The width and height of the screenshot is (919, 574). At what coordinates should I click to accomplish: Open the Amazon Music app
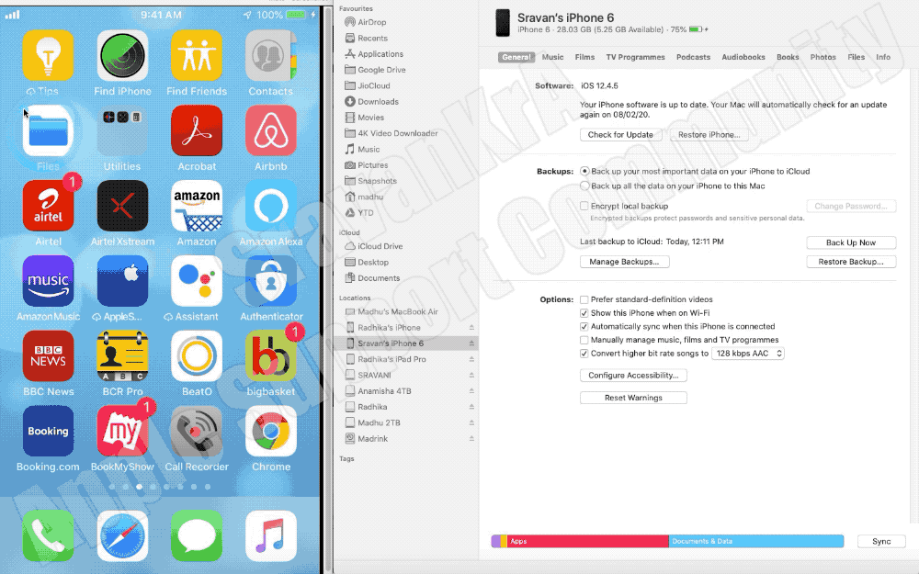(48, 280)
